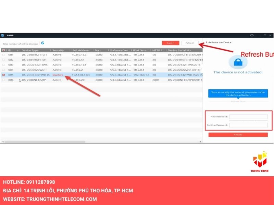Select the DS-2CD2142FWD-IS device type cell
The height and width of the screenshot is (205, 274).
pos(36,75)
